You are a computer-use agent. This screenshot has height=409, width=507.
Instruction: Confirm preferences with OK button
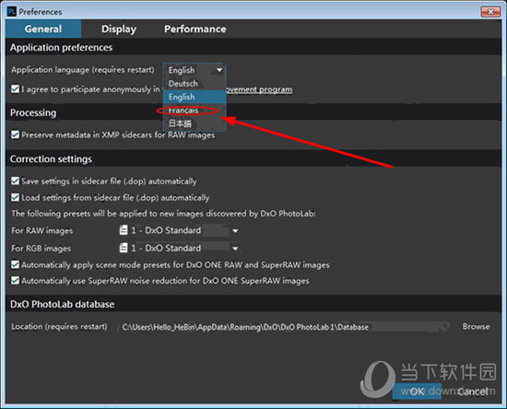417,391
